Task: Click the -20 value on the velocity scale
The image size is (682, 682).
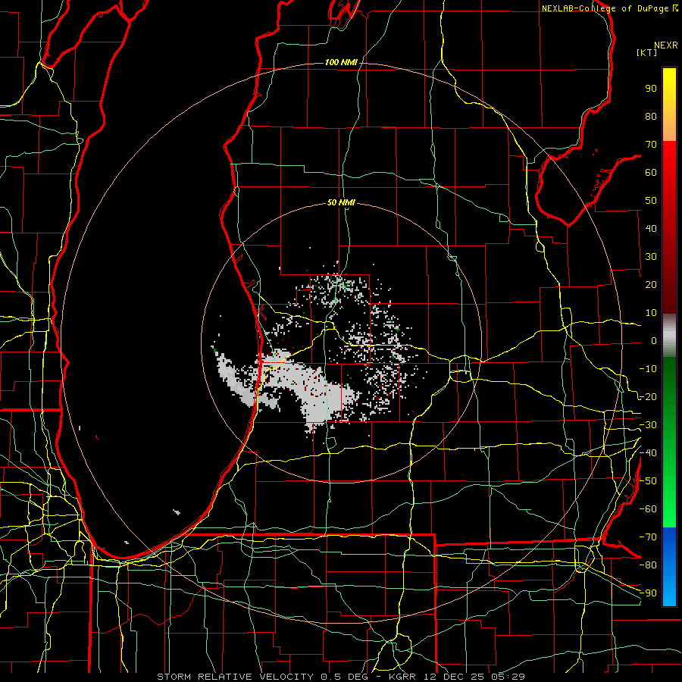Action: tap(648, 396)
